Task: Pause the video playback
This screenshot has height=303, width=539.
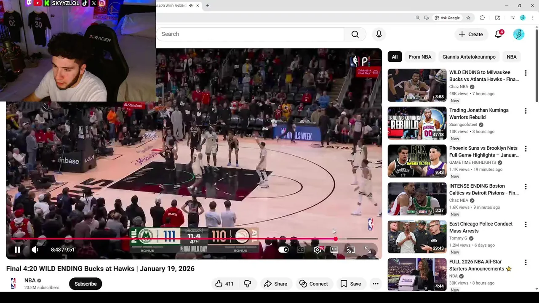Action: point(17,250)
